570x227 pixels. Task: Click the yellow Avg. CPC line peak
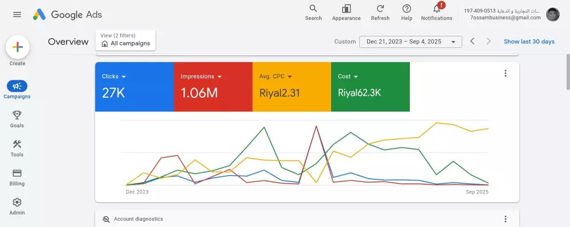436,123
